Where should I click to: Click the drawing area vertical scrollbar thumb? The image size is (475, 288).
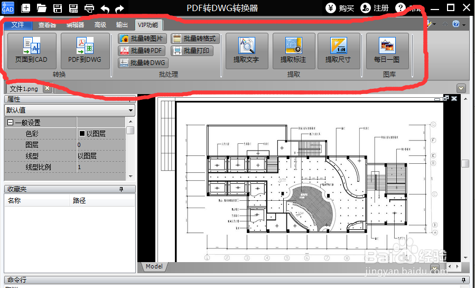coord(465,163)
